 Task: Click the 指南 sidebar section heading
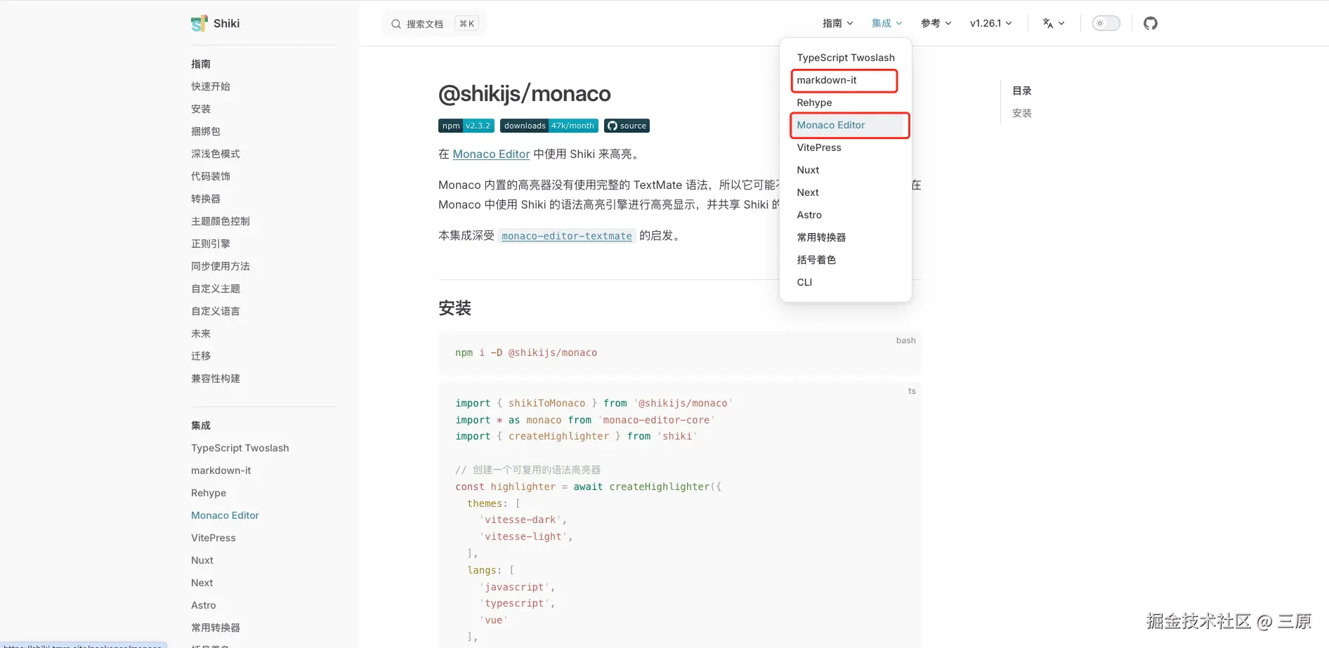(x=201, y=64)
